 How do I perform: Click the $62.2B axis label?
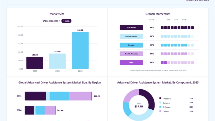click(x=20, y=43)
